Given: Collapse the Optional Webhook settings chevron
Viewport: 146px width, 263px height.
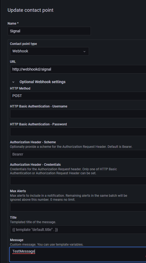Looking at the screenshot, I should click(13, 82).
